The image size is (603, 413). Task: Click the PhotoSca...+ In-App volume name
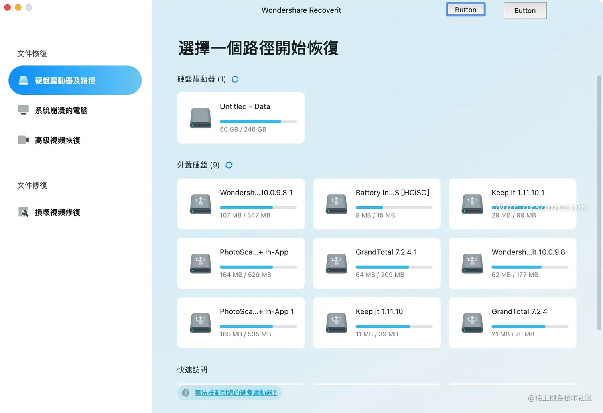[x=254, y=252]
